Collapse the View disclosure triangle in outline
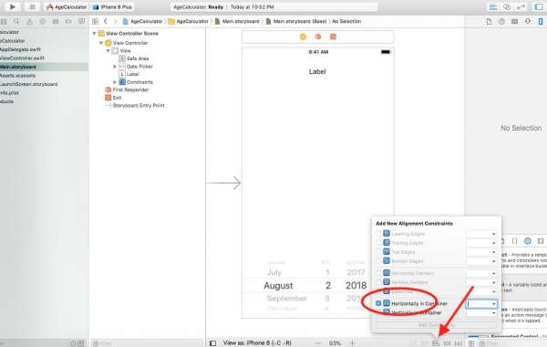547x347 pixels. [x=108, y=50]
